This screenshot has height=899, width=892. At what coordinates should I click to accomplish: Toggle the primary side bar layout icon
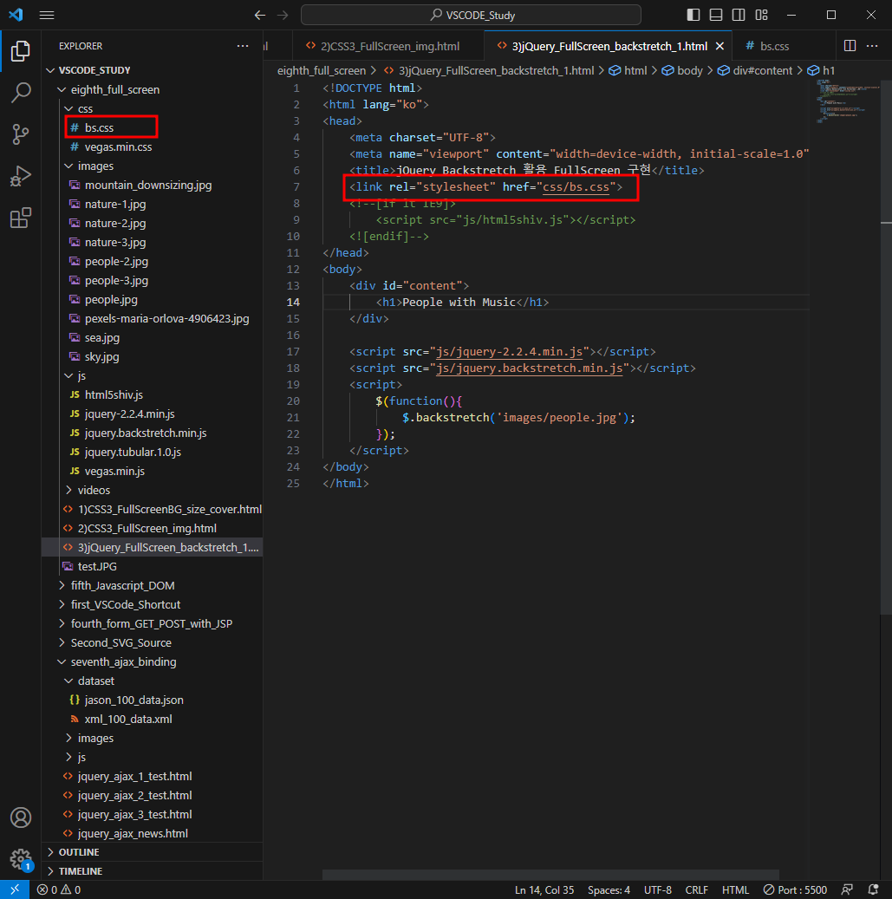pyautogui.click(x=693, y=15)
